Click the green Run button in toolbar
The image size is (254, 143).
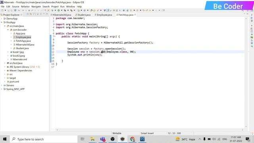tap(58, 10)
